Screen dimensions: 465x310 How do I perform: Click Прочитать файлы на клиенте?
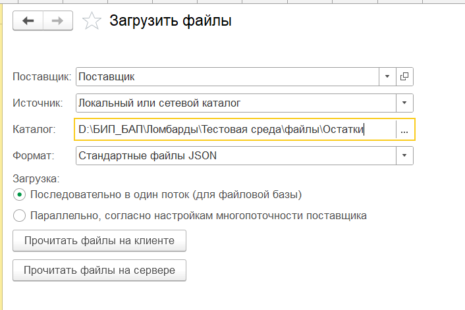pyautogui.click(x=99, y=241)
